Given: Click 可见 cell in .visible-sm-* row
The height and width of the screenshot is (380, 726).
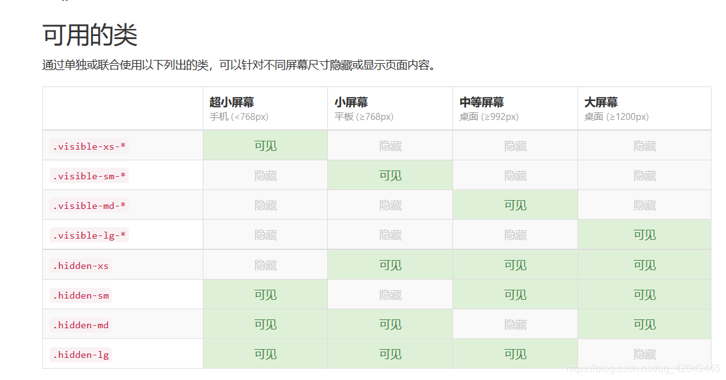Looking at the screenshot, I should tap(390, 175).
